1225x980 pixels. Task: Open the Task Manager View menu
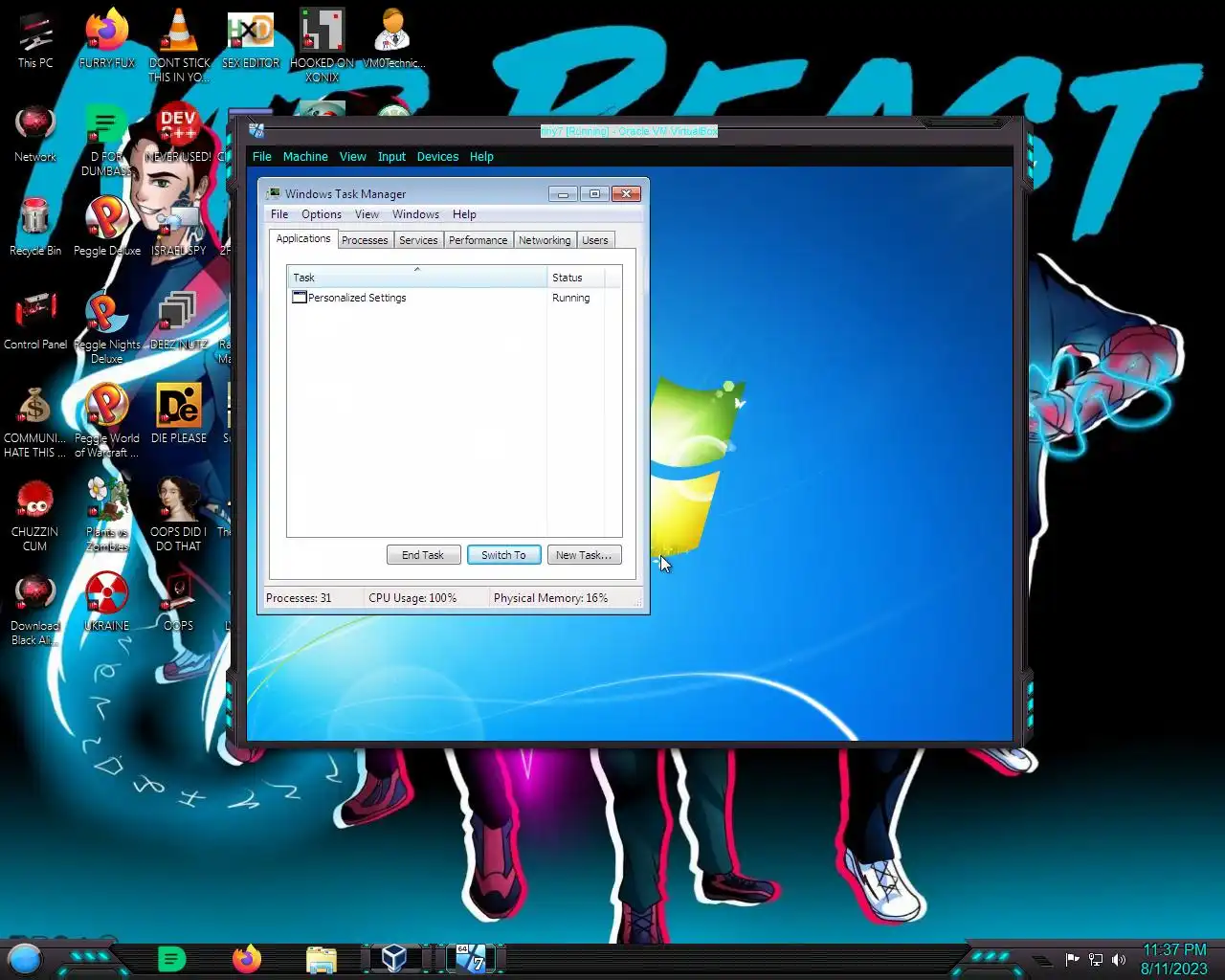click(367, 214)
